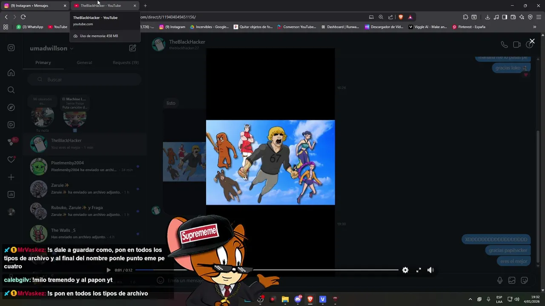Seek along the video progress bar
The width and height of the screenshot is (545, 306).
click(x=267, y=270)
